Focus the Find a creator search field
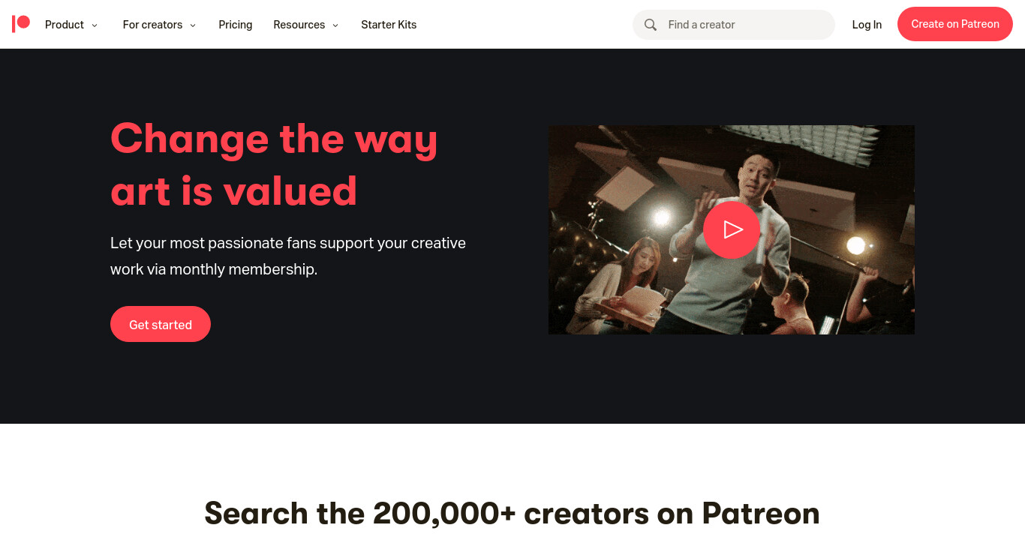1025x540 pixels. (734, 25)
